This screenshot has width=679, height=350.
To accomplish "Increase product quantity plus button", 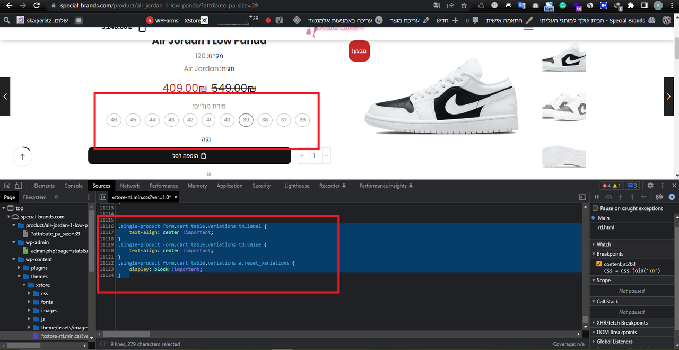I will pyautogui.click(x=302, y=156).
